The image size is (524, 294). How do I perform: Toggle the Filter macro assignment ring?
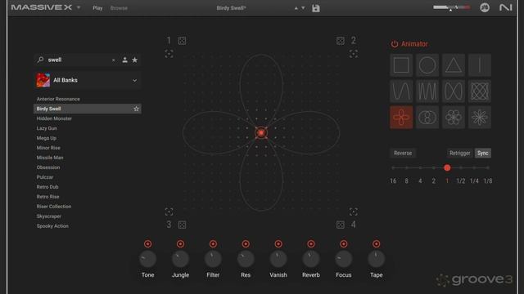pyautogui.click(x=213, y=244)
